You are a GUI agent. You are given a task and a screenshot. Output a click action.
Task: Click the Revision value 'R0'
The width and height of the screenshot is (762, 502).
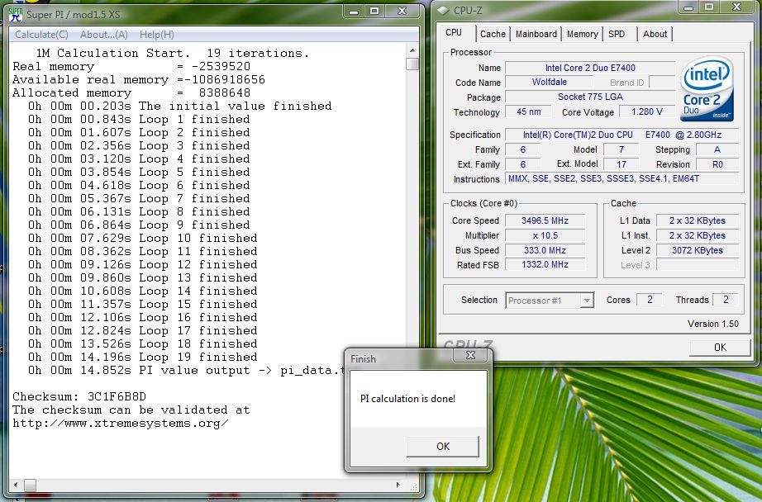coord(717,164)
